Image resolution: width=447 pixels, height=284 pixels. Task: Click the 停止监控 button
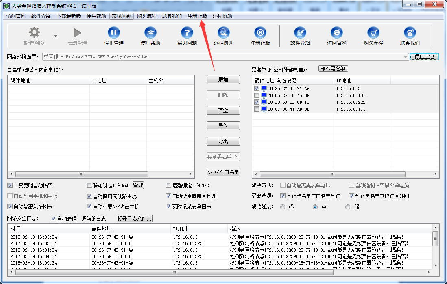pos(424,57)
